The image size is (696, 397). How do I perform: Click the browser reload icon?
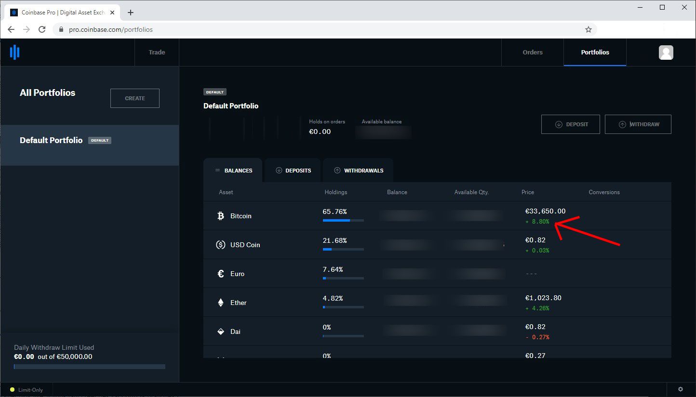coord(42,29)
